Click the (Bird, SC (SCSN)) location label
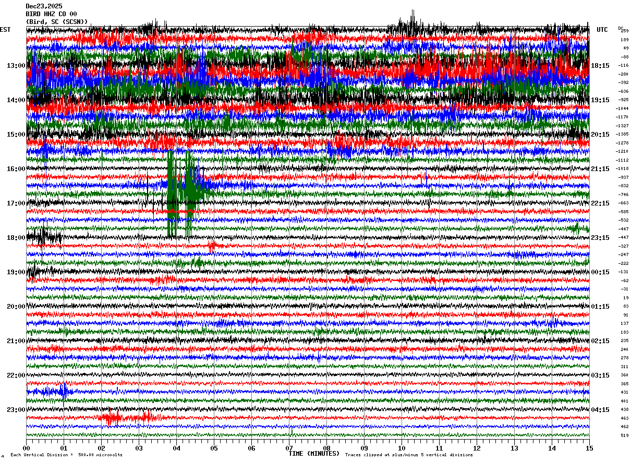This screenshot has width=631, height=462. pyautogui.click(x=57, y=22)
